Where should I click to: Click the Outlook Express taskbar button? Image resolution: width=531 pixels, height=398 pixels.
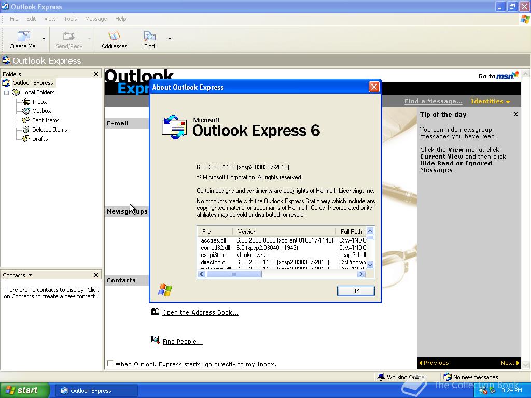pos(96,391)
